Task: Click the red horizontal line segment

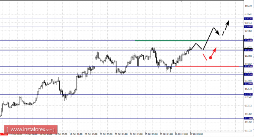Action: (x=207, y=66)
